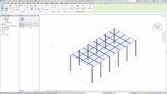Click the search box in the title bar
The width and height of the screenshot is (167, 94).
pyautogui.click(x=128, y=1)
